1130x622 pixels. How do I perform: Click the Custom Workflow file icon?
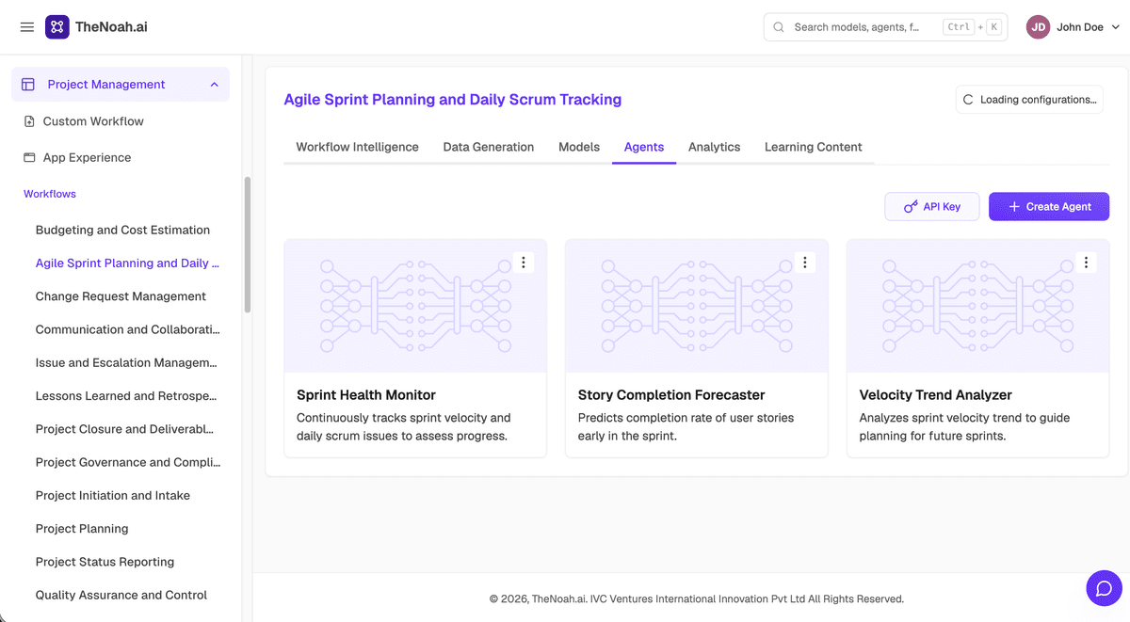tap(29, 121)
